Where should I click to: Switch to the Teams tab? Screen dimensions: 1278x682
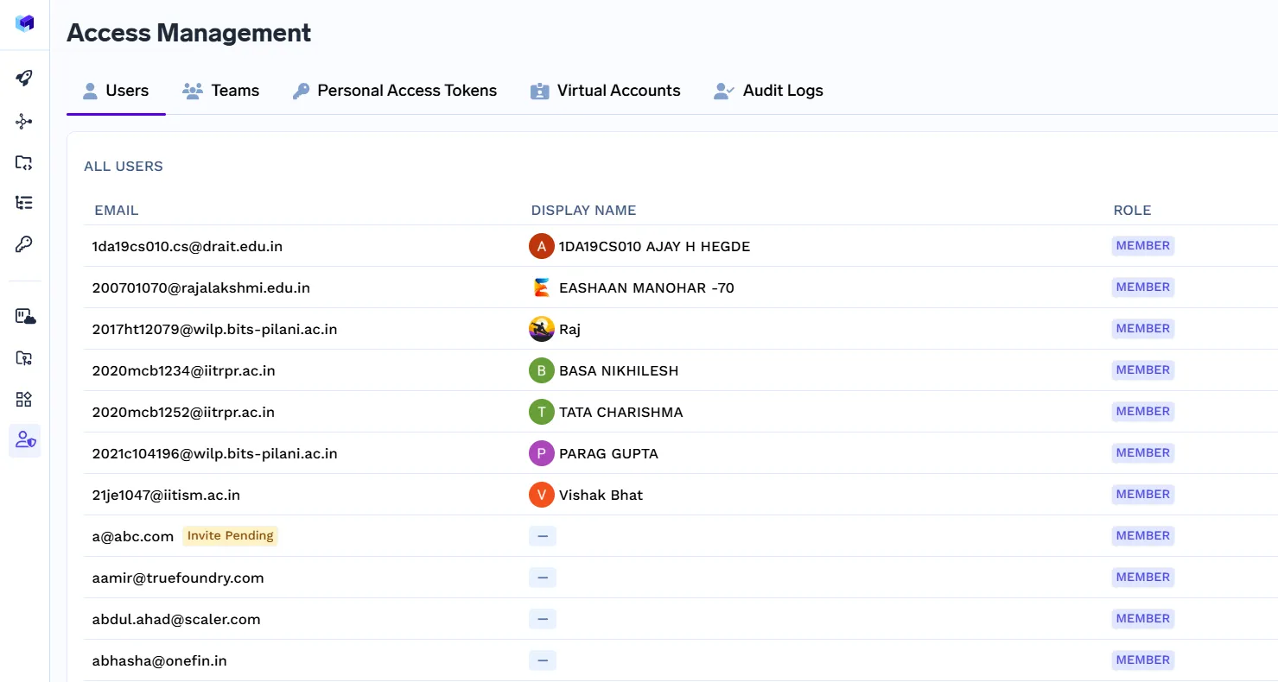221,90
